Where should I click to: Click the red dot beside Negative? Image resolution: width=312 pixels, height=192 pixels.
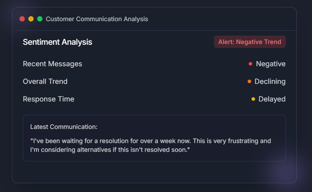250,64
